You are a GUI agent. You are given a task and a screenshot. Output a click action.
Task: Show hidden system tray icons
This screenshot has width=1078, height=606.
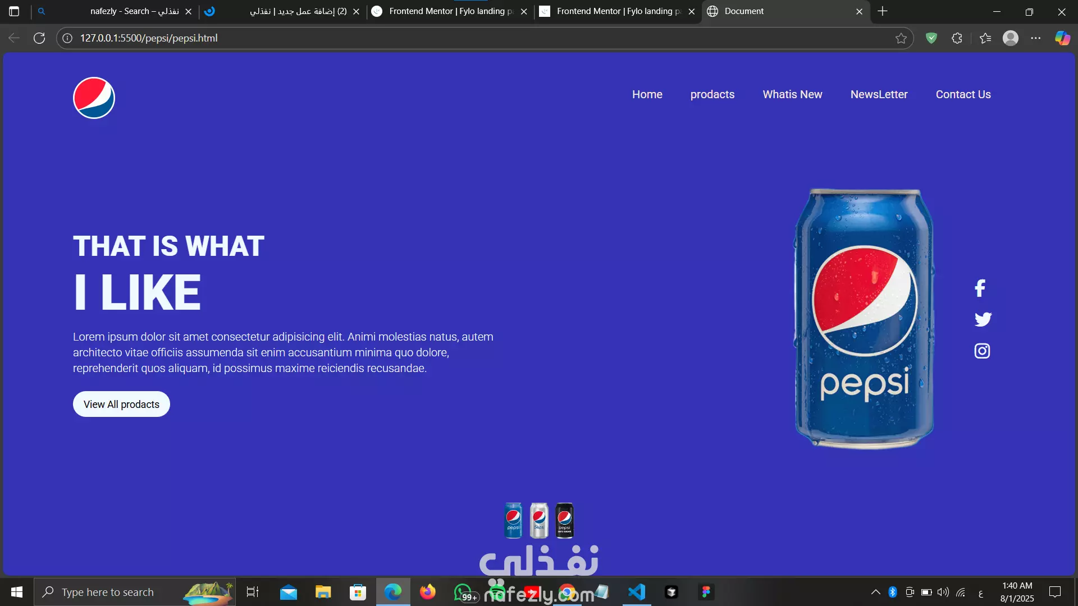[875, 592]
